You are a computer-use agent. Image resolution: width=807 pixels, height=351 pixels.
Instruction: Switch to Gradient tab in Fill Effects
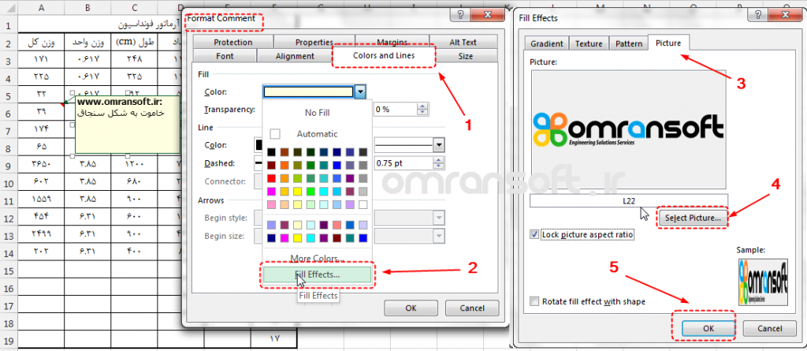click(547, 44)
